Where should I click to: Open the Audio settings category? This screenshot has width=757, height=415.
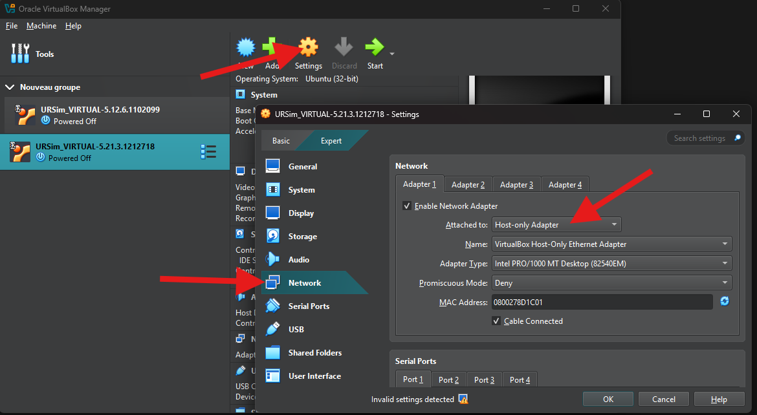[x=298, y=260]
